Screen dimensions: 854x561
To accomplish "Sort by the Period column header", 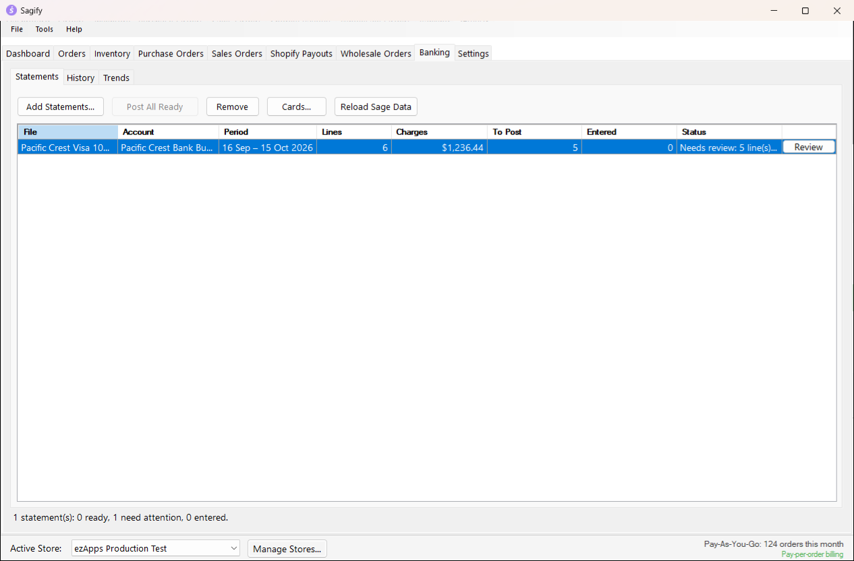I will [268, 132].
